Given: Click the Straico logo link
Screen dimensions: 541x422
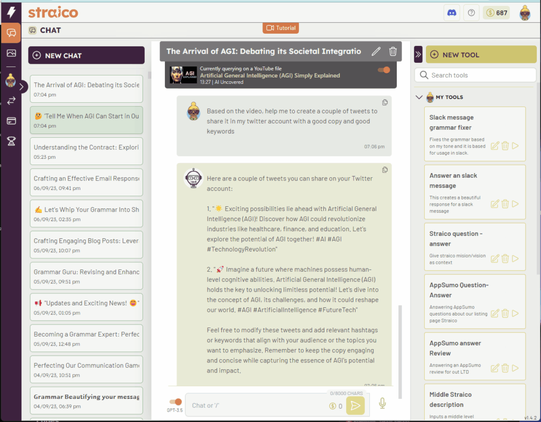Looking at the screenshot, I should (x=53, y=12).
